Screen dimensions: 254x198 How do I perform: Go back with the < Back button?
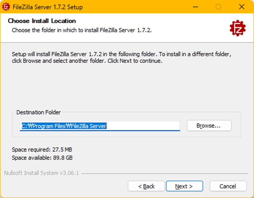click(x=146, y=186)
